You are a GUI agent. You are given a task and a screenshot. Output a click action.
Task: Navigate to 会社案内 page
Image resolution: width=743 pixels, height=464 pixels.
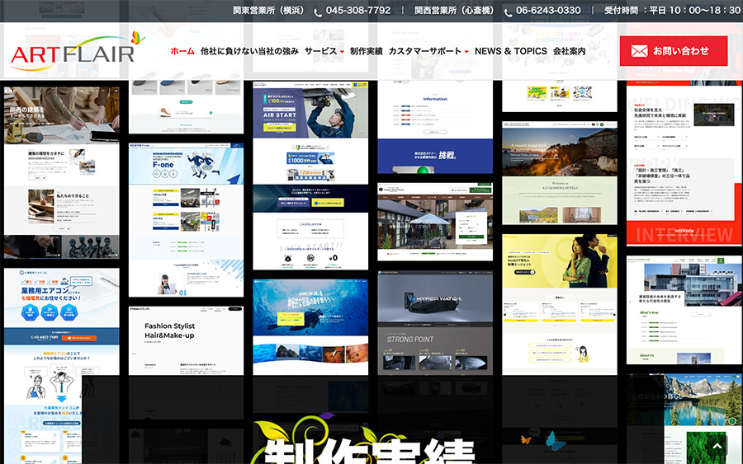pos(569,51)
